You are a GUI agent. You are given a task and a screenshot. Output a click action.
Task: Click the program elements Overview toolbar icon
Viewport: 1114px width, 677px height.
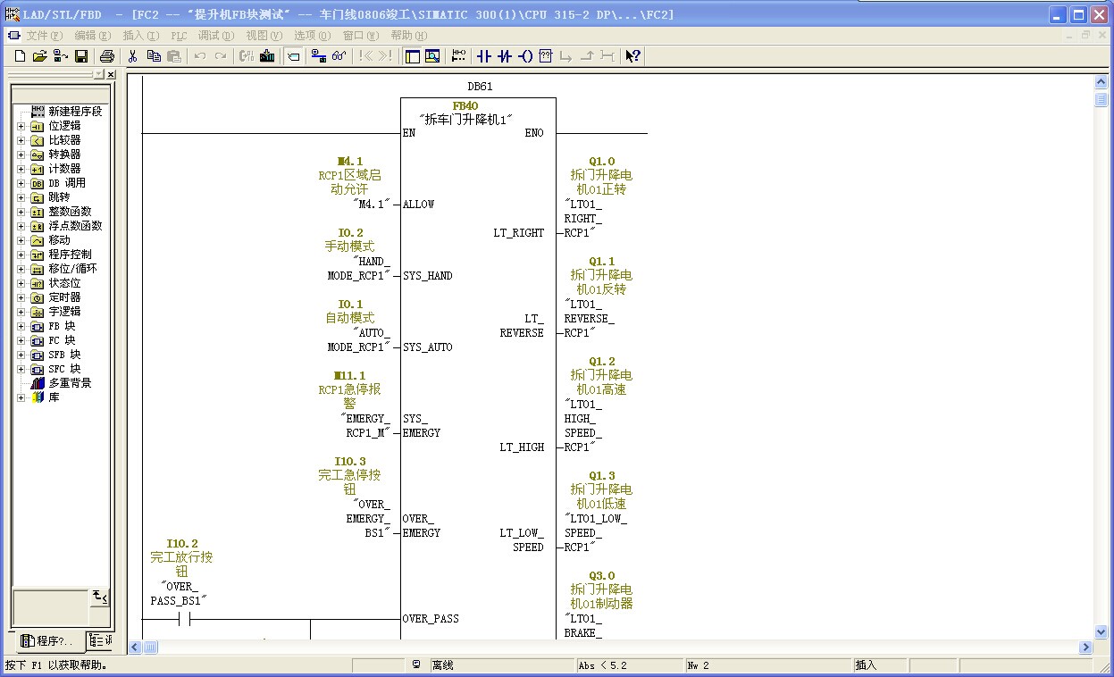(412, 56)
